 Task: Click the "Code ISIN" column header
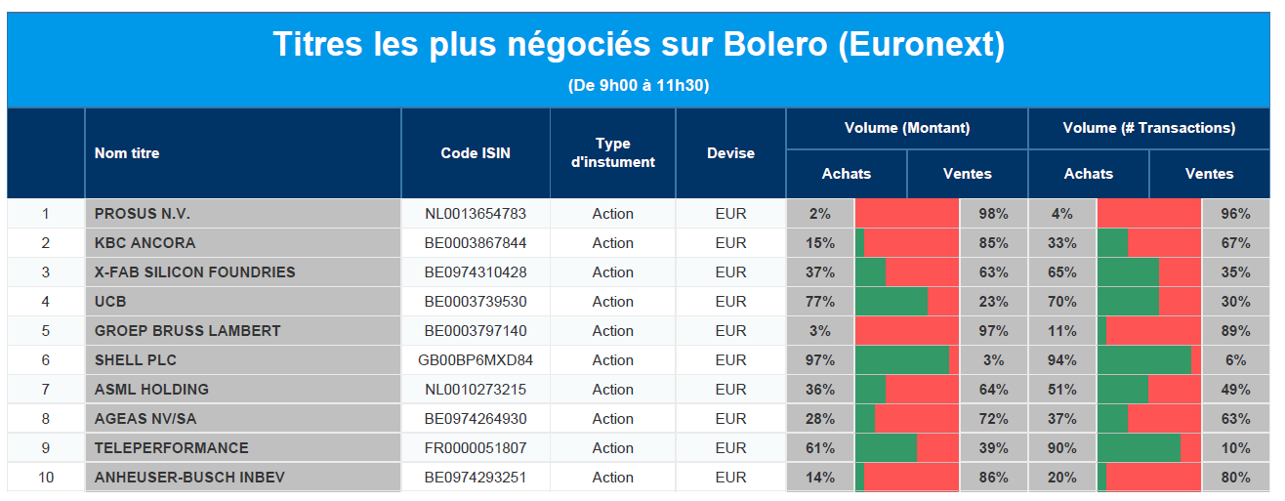coord(476,153)
